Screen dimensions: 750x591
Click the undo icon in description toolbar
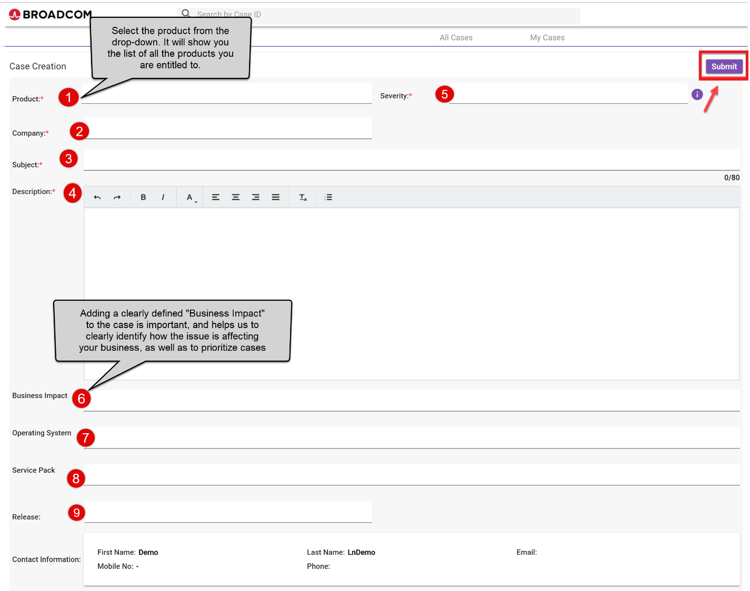pos(97,197)
